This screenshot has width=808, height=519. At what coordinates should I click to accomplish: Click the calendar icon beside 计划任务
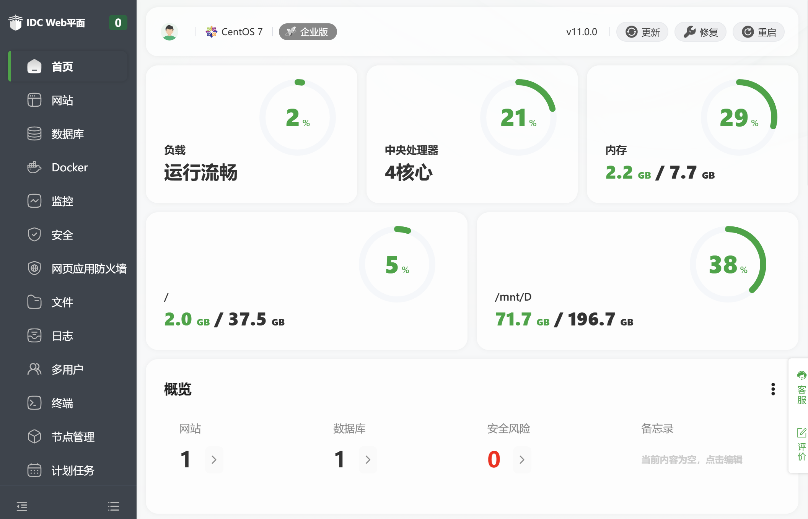coord(34,470)
